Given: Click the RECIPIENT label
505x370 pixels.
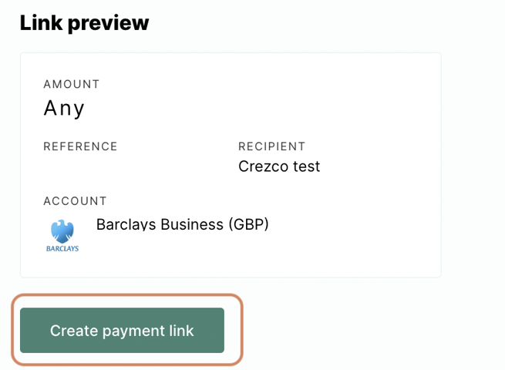Looking at the screenshot, I should (272, 146).
